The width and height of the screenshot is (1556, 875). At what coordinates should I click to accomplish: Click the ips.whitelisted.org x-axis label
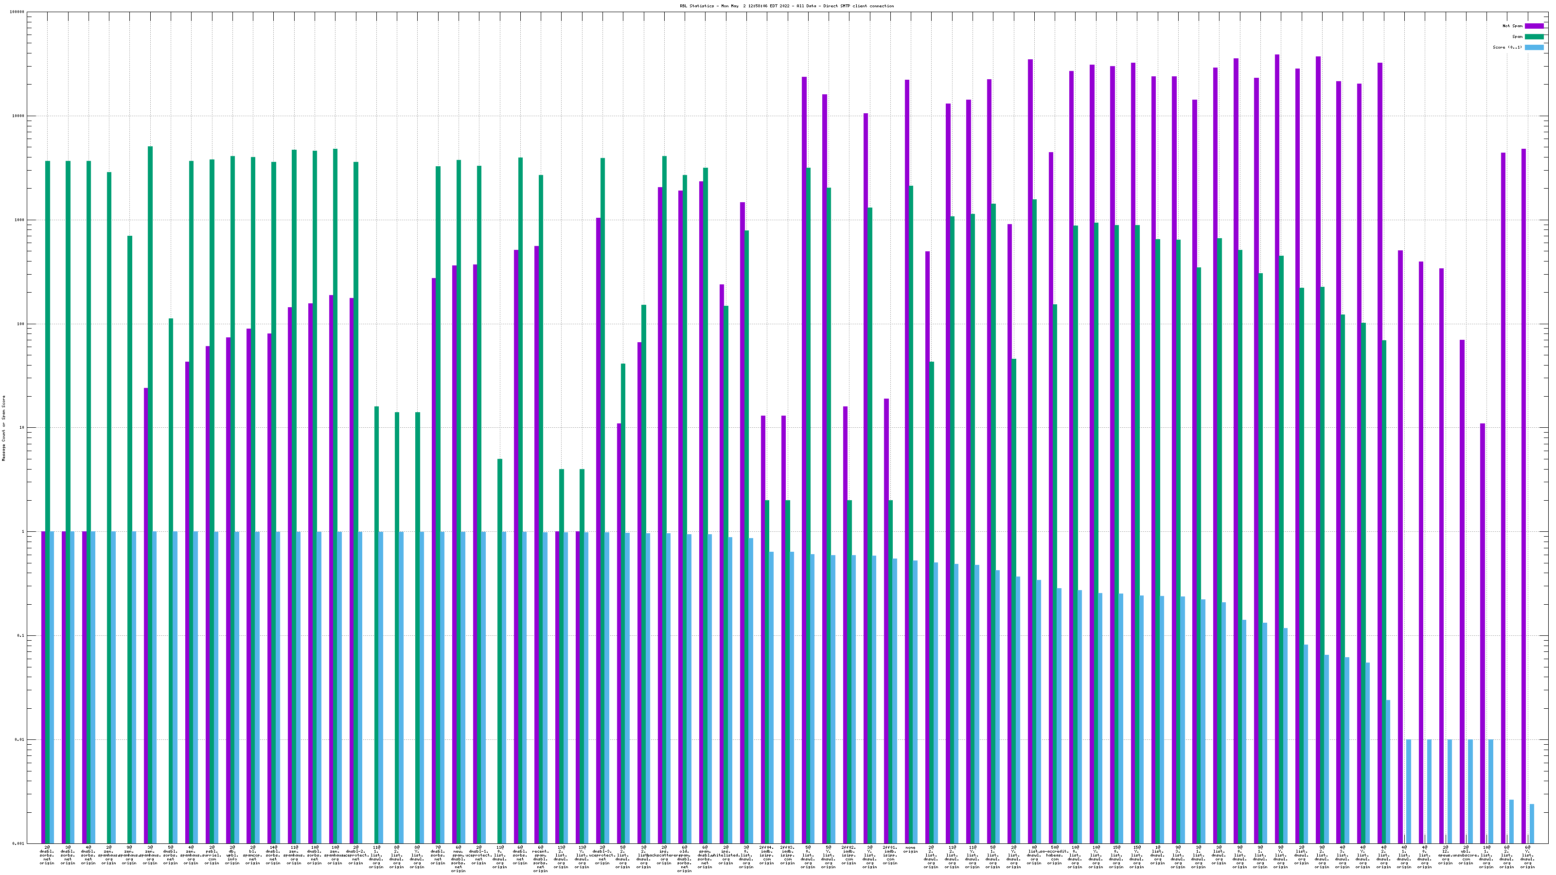tap(725, 855)
